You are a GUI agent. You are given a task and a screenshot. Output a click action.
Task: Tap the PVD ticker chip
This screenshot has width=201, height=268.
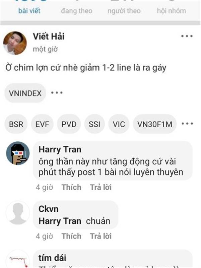pyautogui.click(x=69, y=124)
